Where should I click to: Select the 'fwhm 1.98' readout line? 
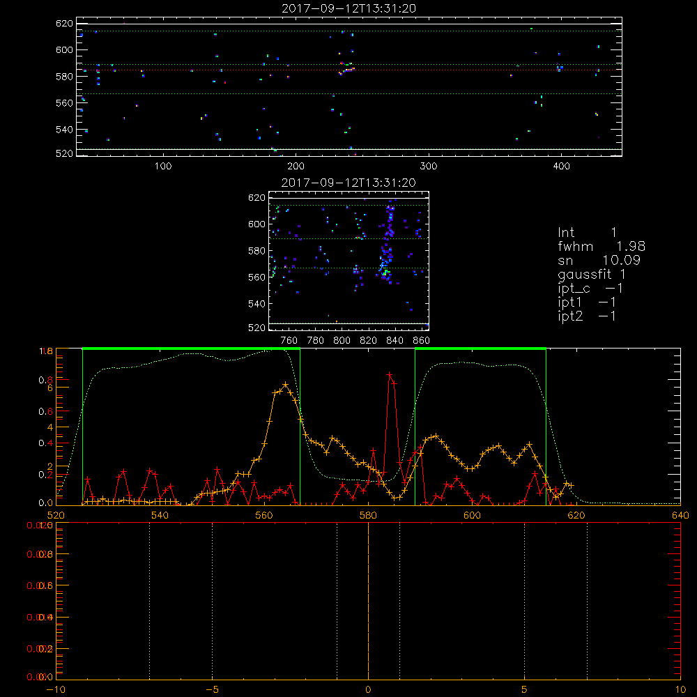(x=602, y=246)
